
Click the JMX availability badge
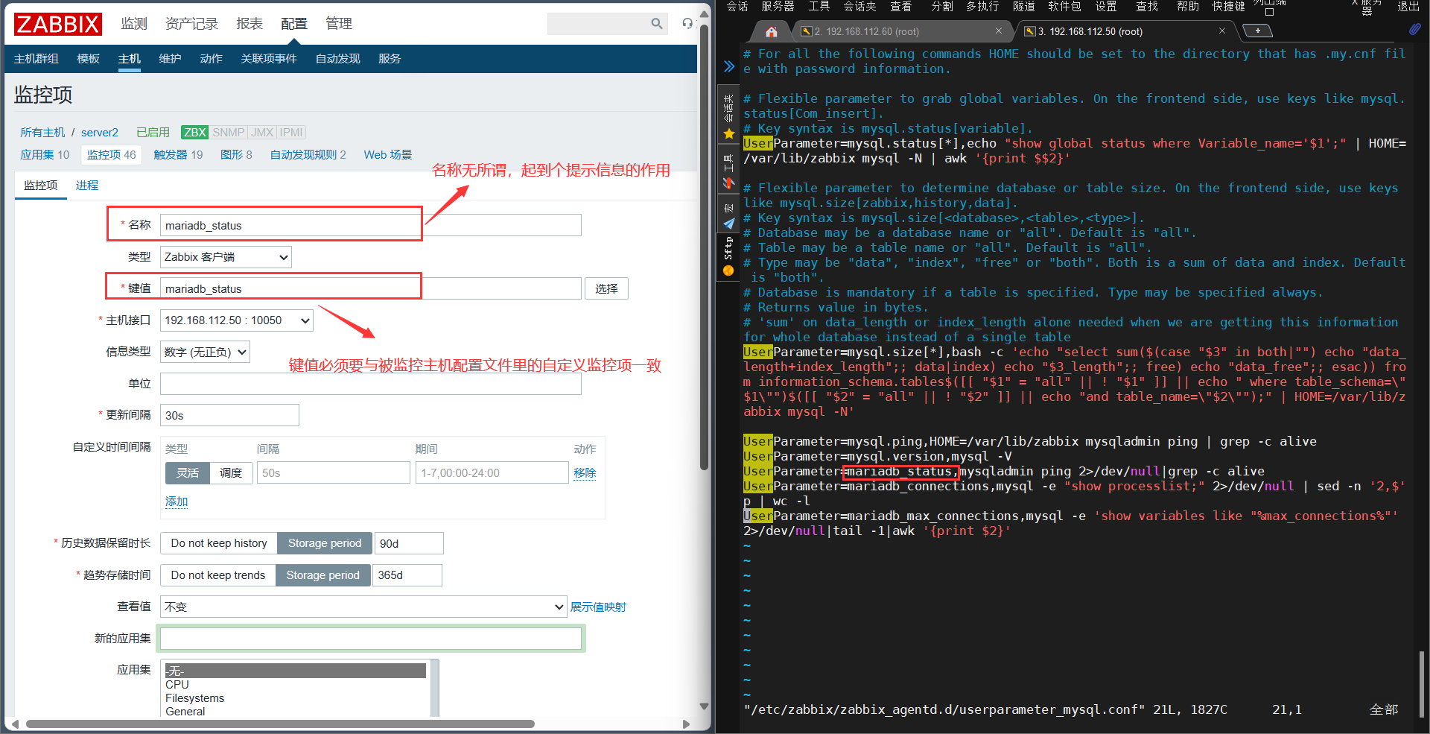point(262,132)
